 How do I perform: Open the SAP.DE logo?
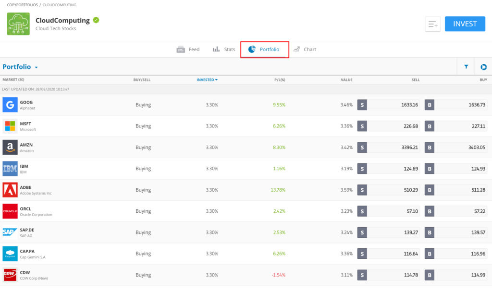10,232
